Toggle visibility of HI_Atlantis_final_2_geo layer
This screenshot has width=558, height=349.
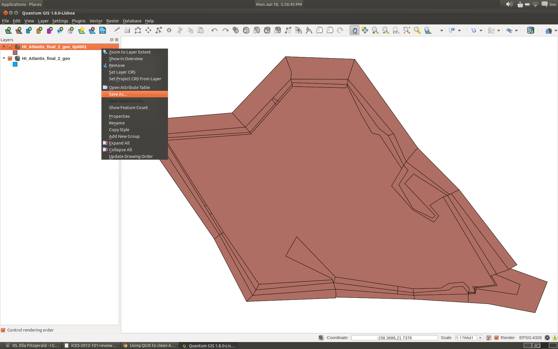point(10,58)
